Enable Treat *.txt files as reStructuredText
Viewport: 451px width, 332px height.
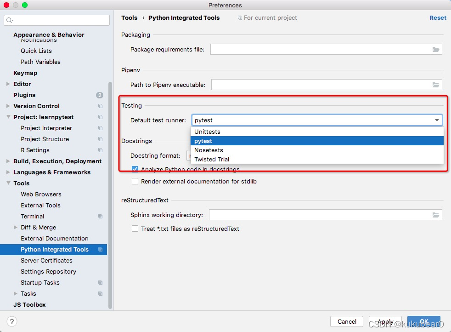point(135,229)
